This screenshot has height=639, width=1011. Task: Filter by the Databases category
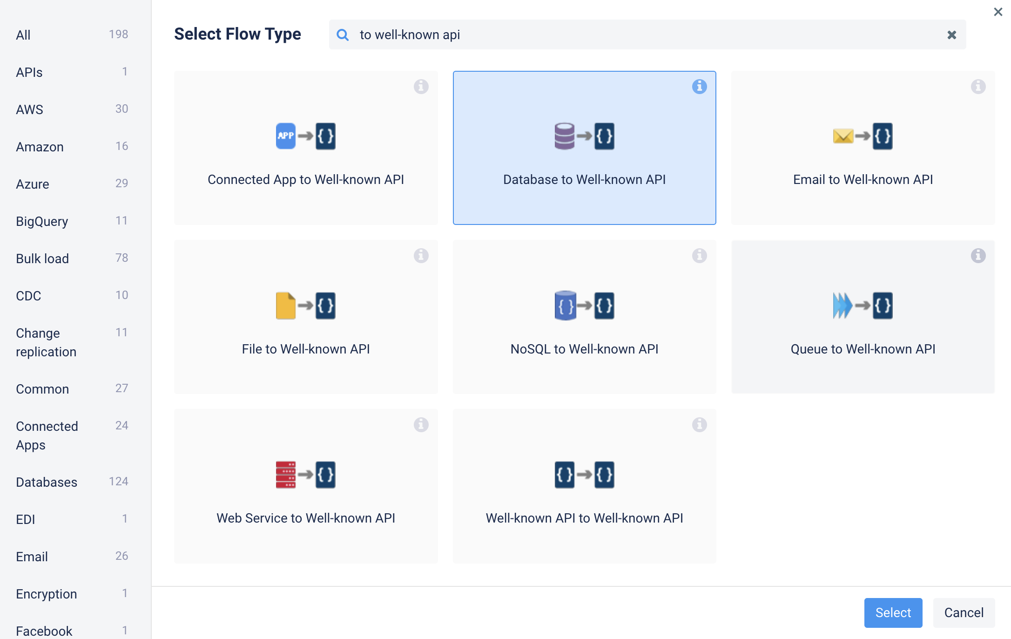[x=47, y=482]
